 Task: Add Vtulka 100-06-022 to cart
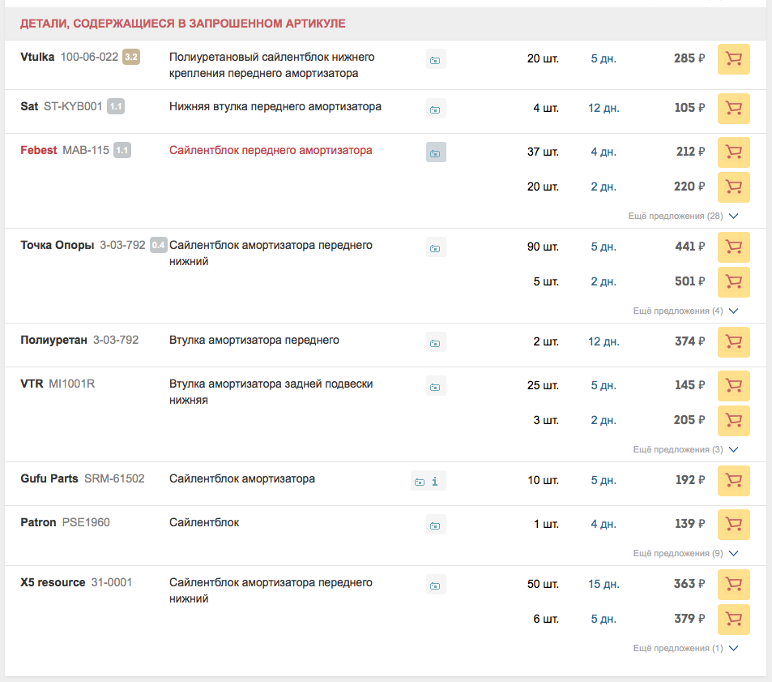tap(733, 59)
